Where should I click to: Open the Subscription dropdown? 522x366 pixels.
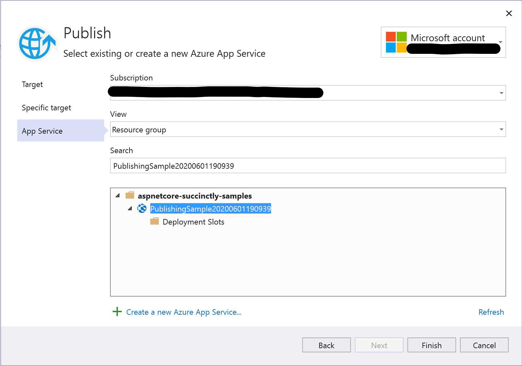502,93
